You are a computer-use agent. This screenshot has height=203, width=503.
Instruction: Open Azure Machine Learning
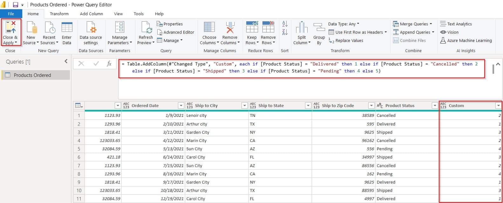tap(466, 40)
